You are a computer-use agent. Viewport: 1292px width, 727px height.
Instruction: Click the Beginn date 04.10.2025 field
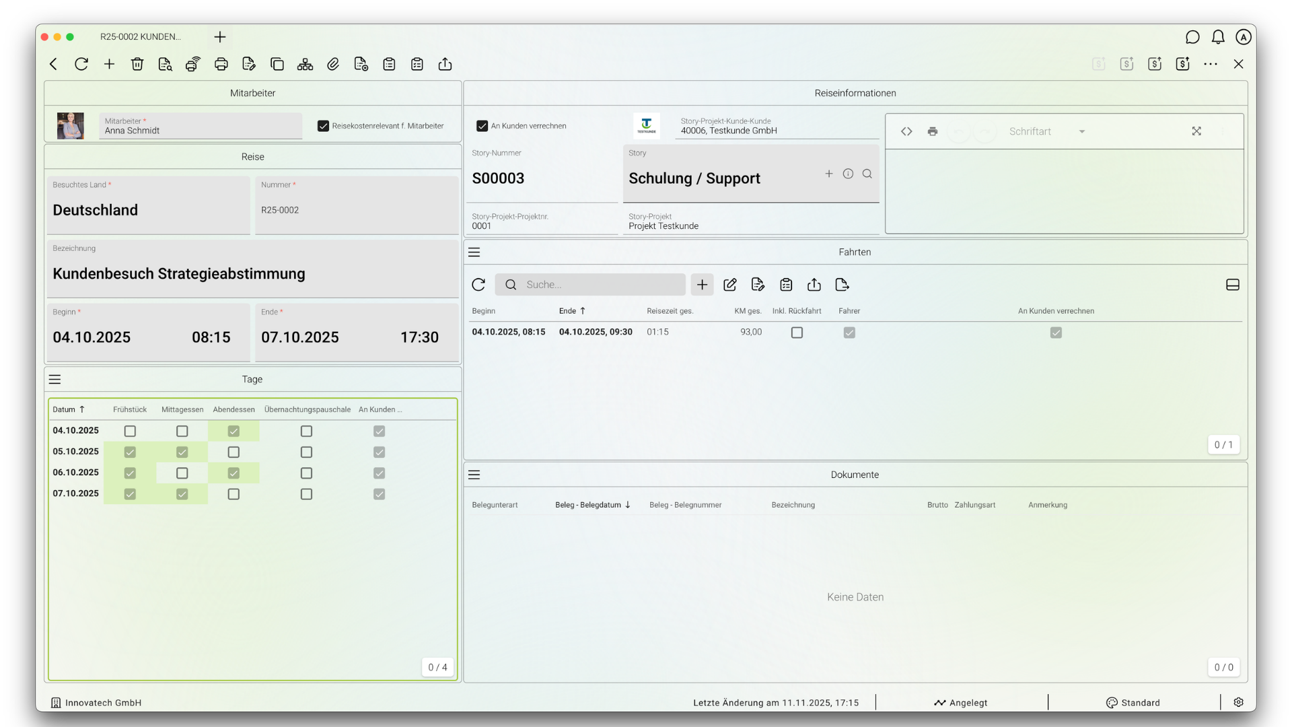tap(92, 337)
